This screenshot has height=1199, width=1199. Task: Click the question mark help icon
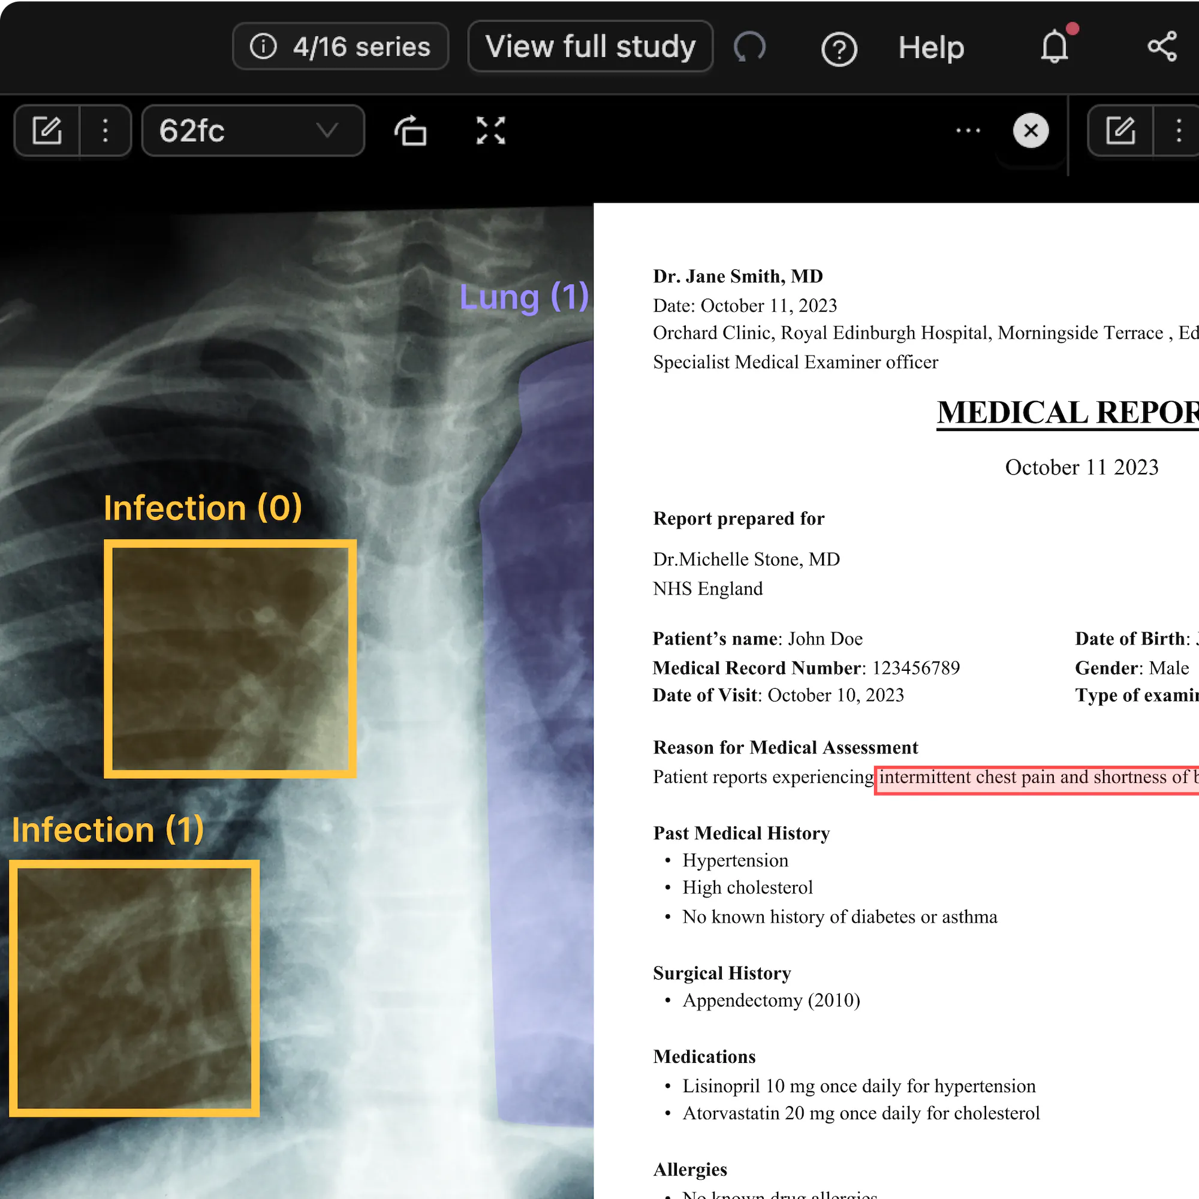click(839, 49)
